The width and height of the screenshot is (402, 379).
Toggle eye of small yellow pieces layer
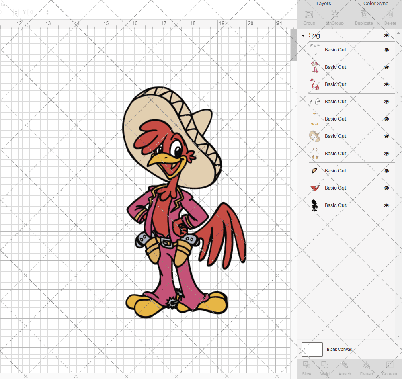tap(386, 119)
